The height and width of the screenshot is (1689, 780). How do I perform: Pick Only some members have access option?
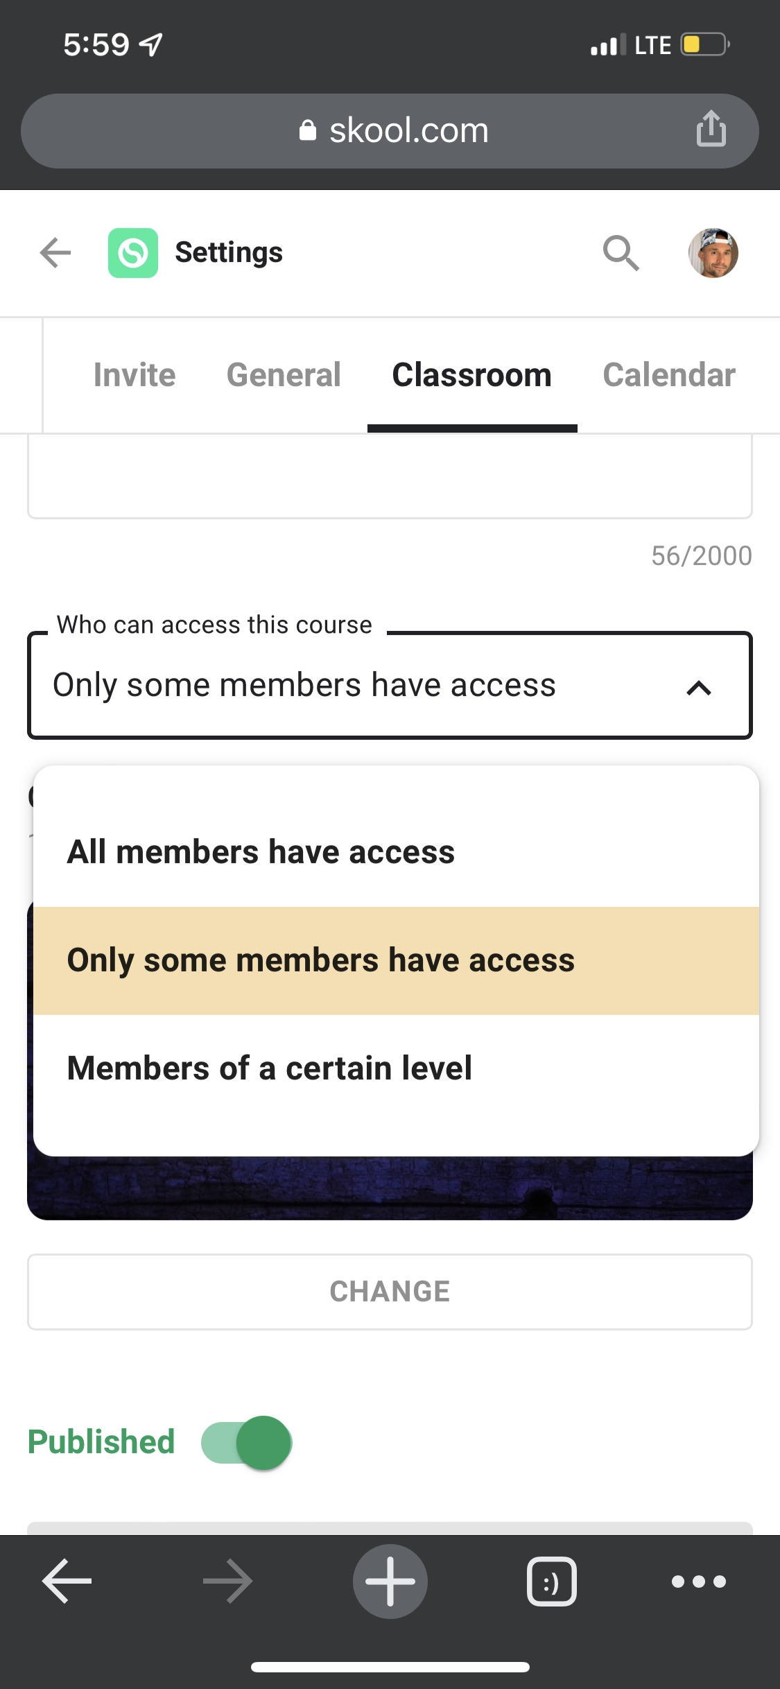(x=320, y=960)
